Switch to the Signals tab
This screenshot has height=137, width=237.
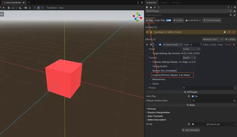pos(164,3)
